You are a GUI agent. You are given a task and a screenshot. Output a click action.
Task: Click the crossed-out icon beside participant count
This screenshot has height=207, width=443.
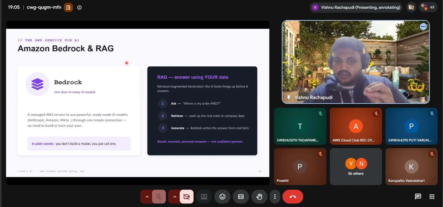(411, 7)
